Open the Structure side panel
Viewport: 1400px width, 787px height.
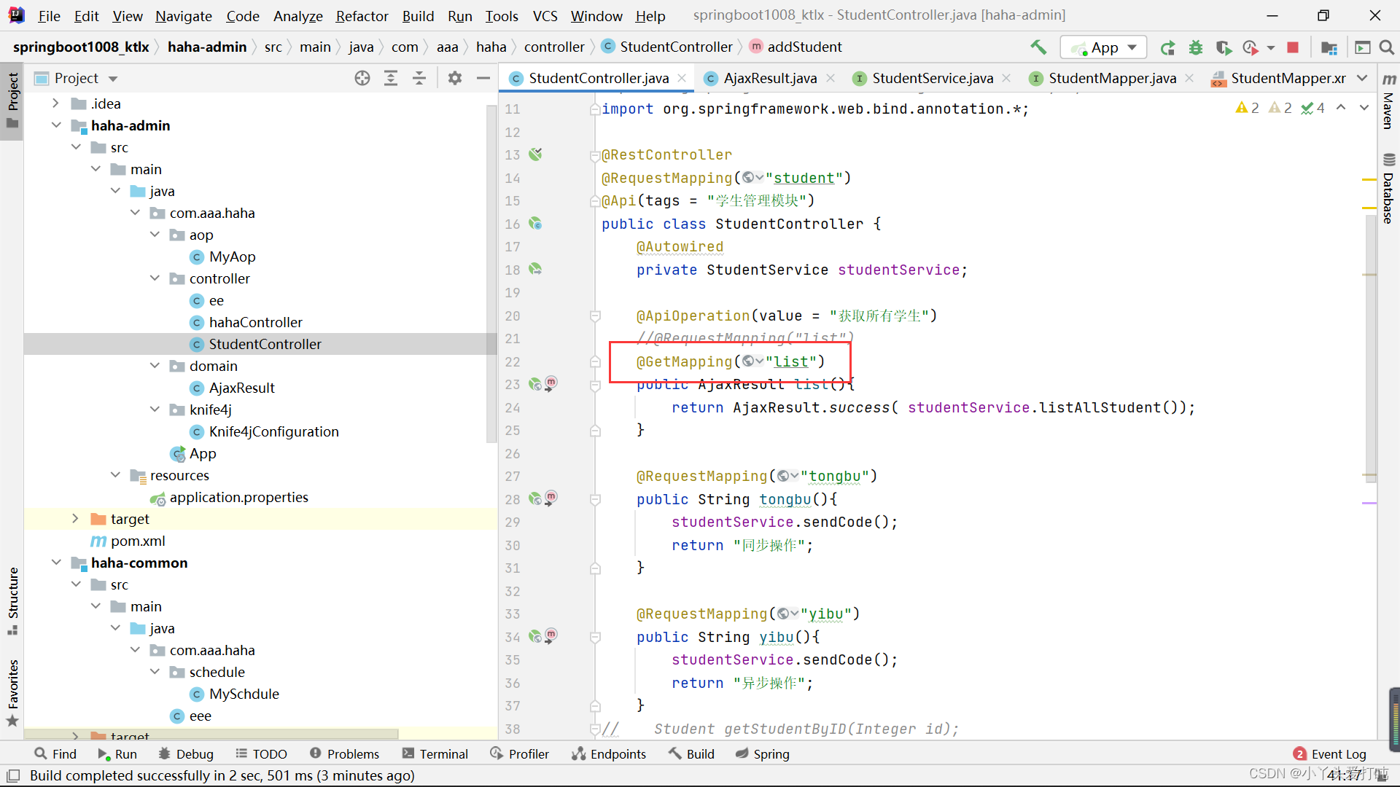point(12,600)
